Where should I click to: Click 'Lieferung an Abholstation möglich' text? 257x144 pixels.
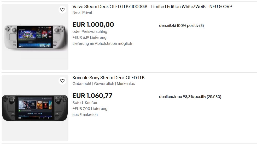[102, 43]
